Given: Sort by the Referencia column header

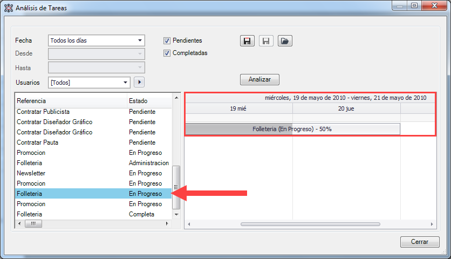Looking at the screenshot, I should click(x=71, y=101).
